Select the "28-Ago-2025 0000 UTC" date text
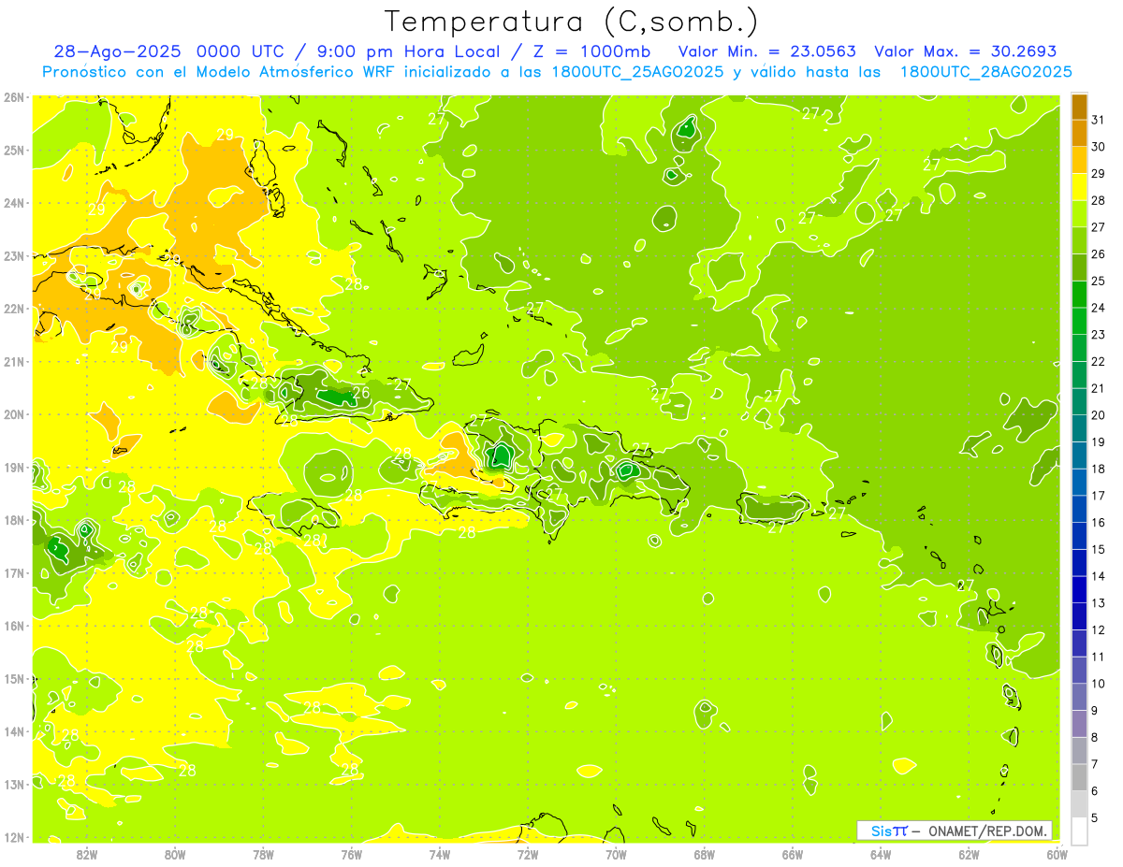The width and height of the screenshot is (1123, 867). click(x=168, y=52)
